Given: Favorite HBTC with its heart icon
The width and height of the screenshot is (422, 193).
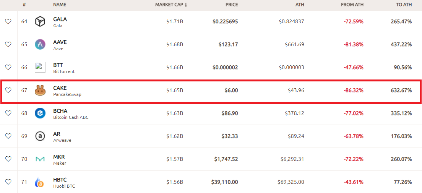Looking at the screenshot, I should point(8,182).
